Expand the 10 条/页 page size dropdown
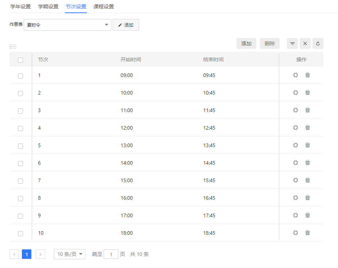Image resolution: width=338 pixels, height=268 pixels. click(x=70, y=254)
